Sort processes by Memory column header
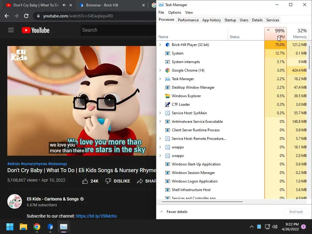The height and width of the screenshot is (234, 312). point(298,34)
